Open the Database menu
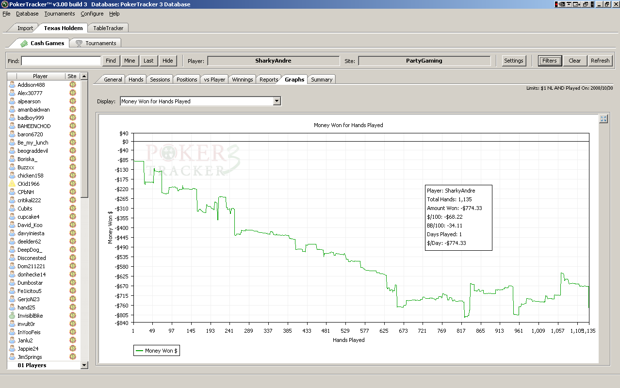The image size is (620, 388). [x=27, y=14]
